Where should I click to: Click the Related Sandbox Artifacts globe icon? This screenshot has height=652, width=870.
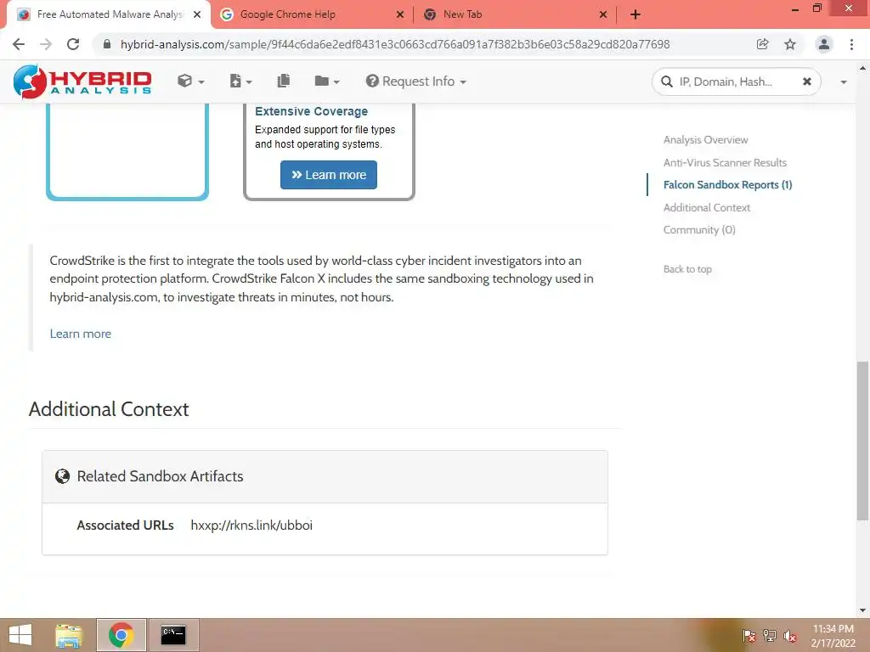click(x=62, y=476)
